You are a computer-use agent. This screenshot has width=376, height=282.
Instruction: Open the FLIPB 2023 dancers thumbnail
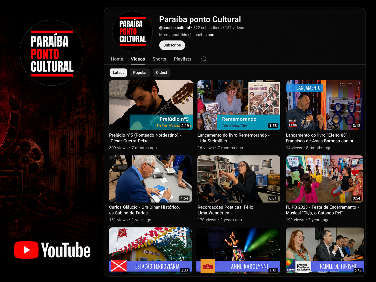coord(325,179)
